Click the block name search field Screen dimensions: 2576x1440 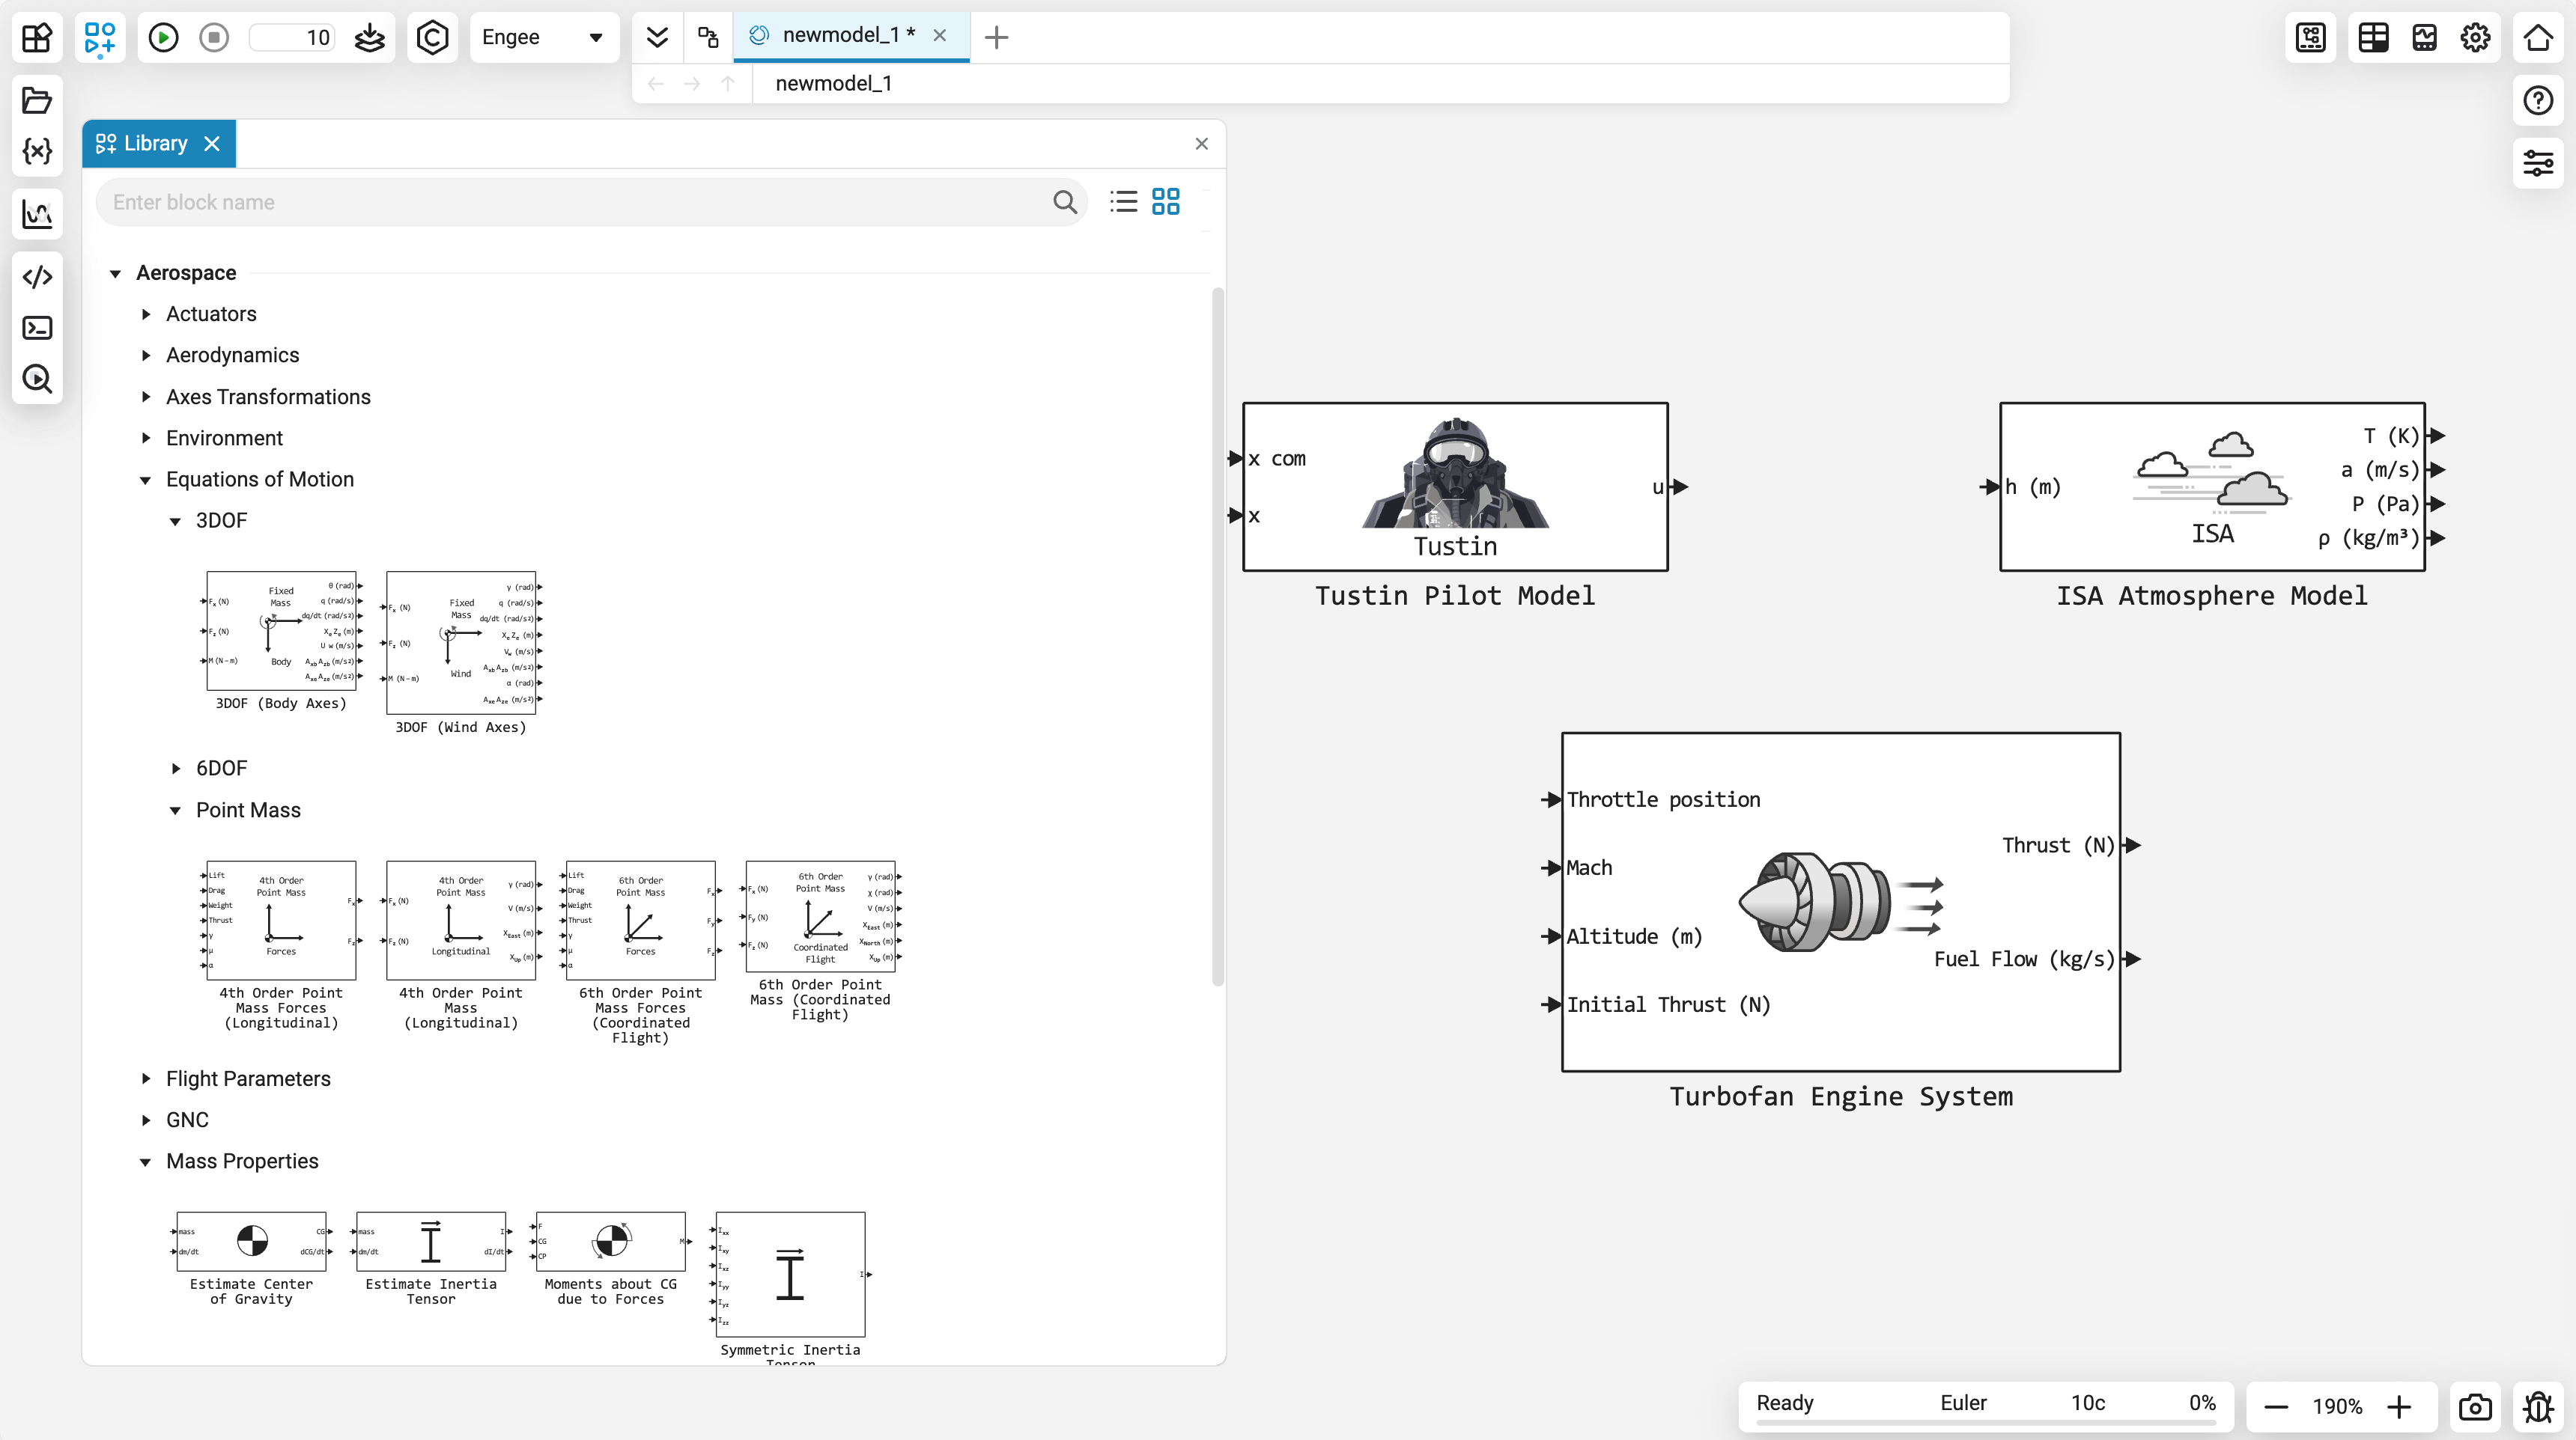pyautogui.click(x=580, y=203)
